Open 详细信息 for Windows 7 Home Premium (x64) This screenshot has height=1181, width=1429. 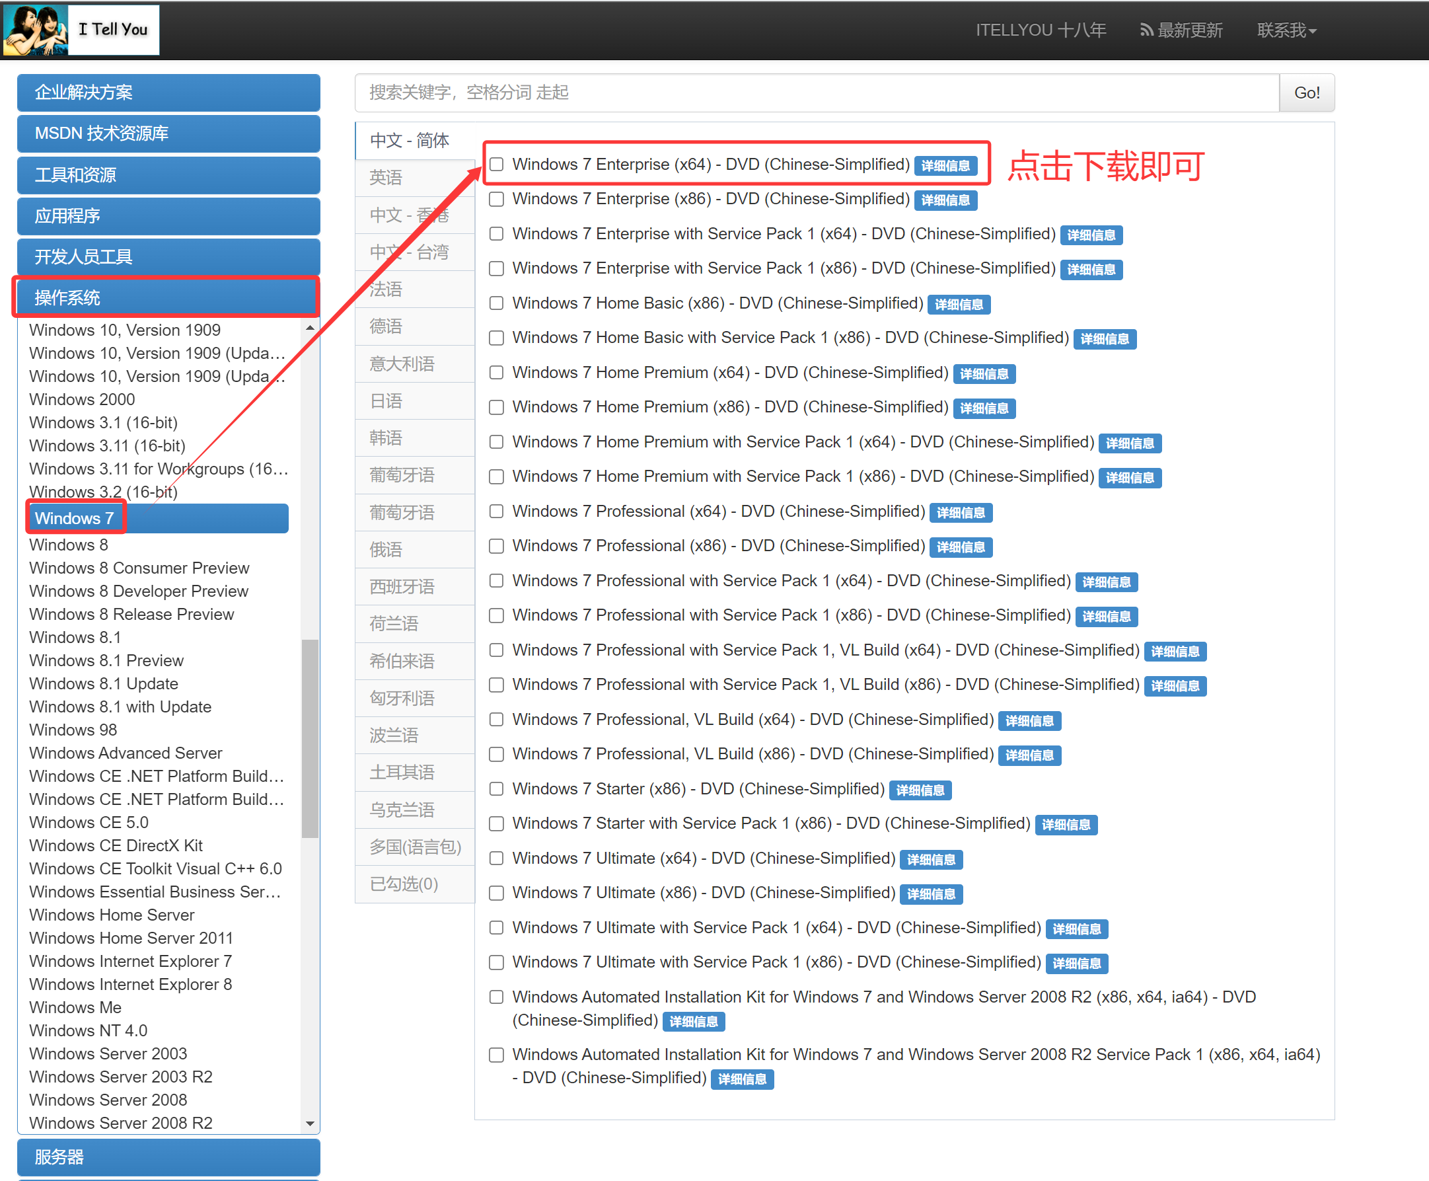pos(984,374)
